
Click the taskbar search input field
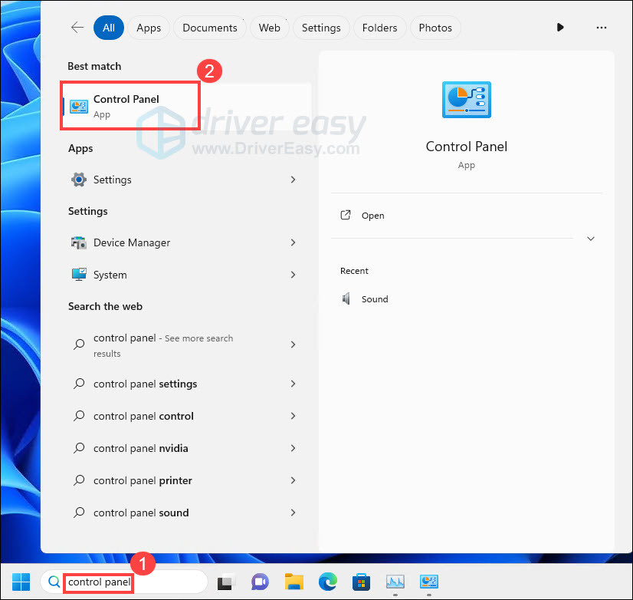point(124,582)
